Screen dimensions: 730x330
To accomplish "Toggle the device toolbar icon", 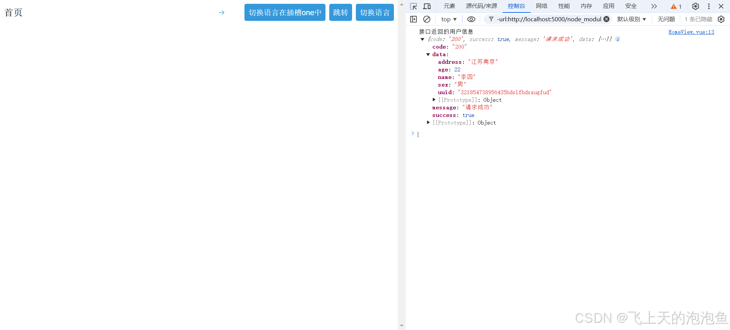I will click(x=427, y=6).
